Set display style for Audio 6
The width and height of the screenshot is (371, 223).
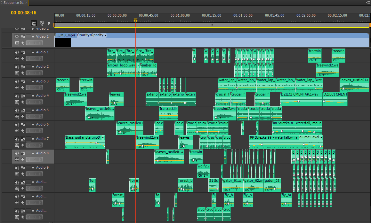[x=17, y=131]
